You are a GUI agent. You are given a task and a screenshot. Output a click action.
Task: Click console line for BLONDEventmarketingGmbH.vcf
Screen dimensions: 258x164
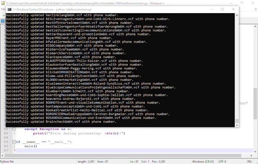(69, 80)
